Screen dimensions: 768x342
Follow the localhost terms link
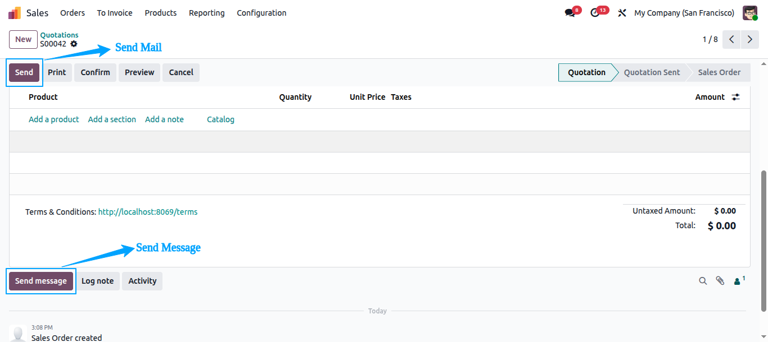148,212
